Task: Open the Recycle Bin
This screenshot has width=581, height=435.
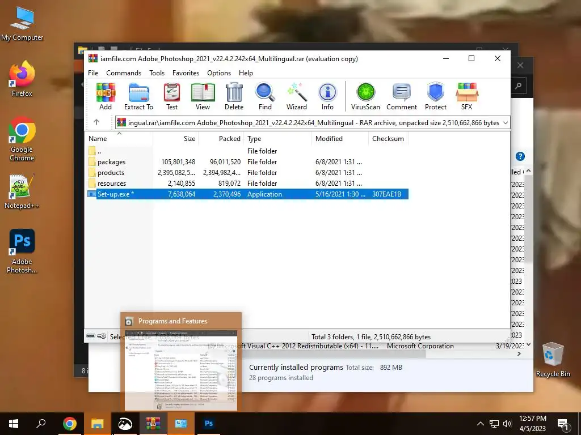Action: coord(553,360)
